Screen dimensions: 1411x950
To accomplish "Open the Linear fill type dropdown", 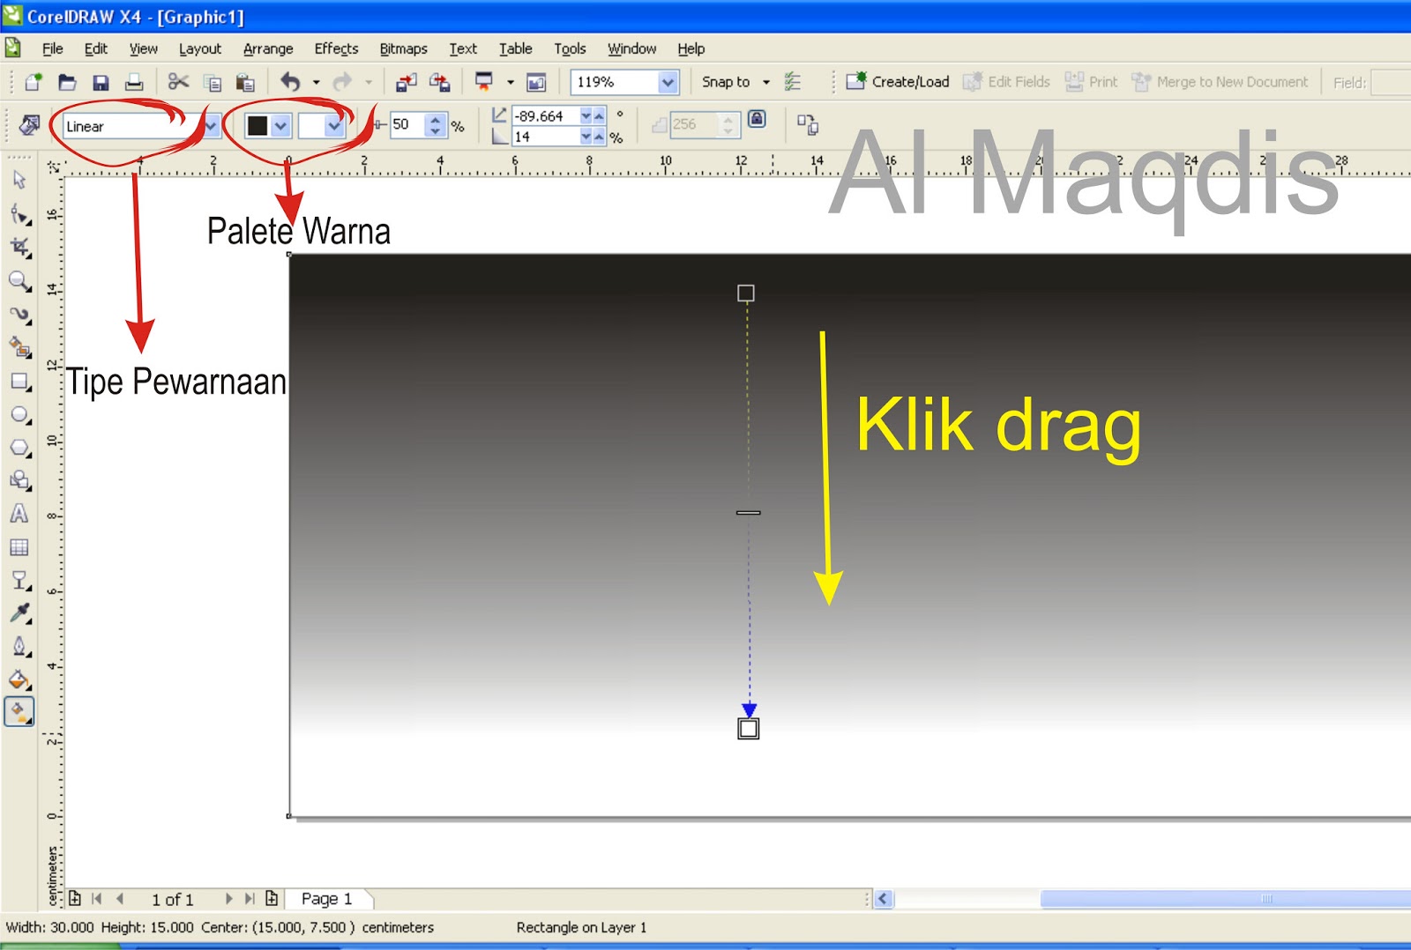I will pos(212,125).
